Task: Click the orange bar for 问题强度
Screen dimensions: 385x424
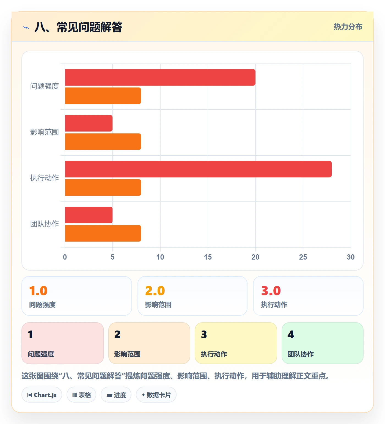Action: coord(103,96)
